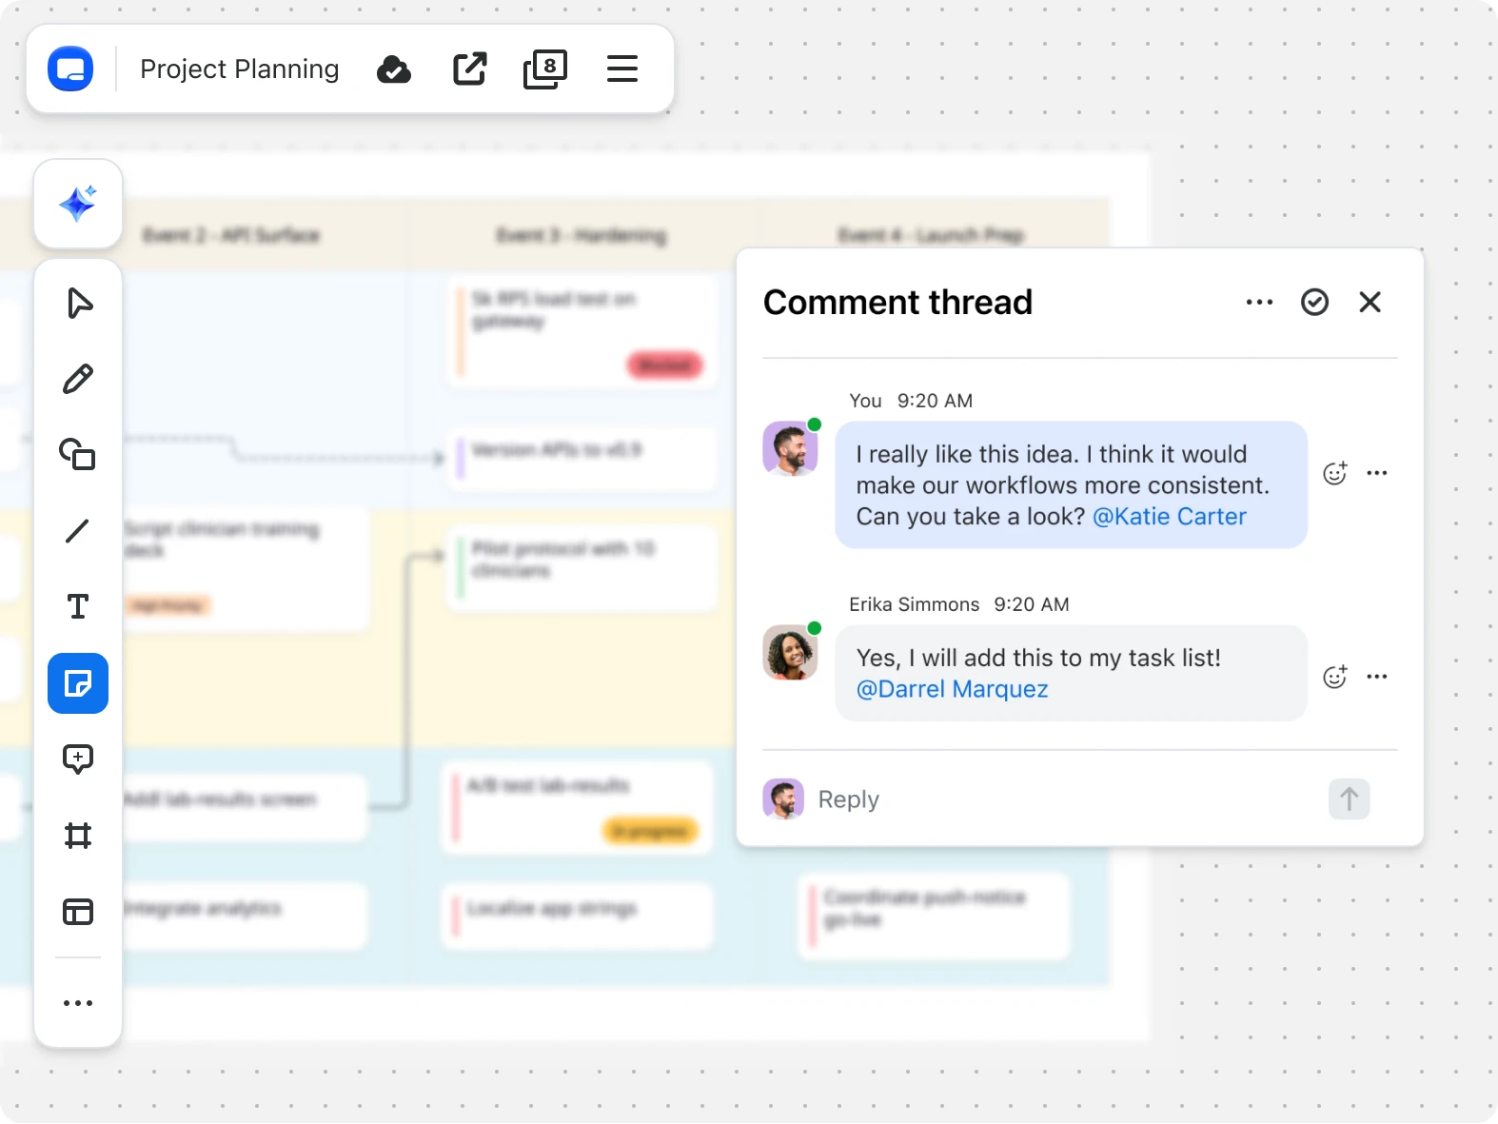Mark the comment thread as resolved
Image resolution: width=1498 pixels, height=1124 pixels.
(x=1314, y=303)
